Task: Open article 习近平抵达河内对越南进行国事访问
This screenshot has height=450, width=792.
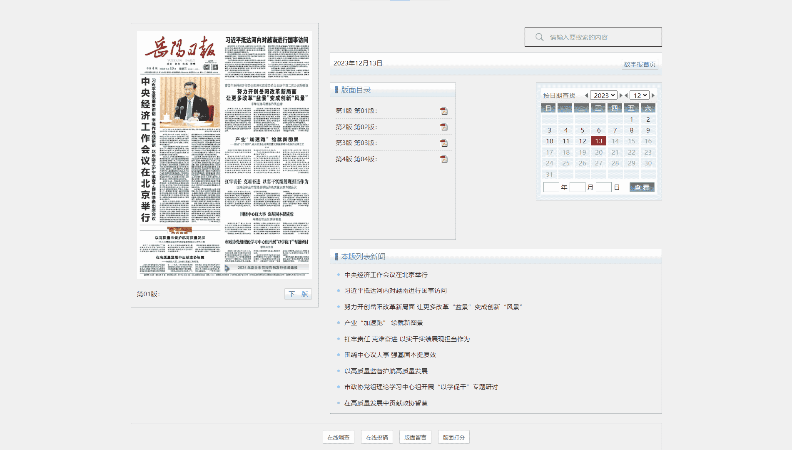Action: 396,290
